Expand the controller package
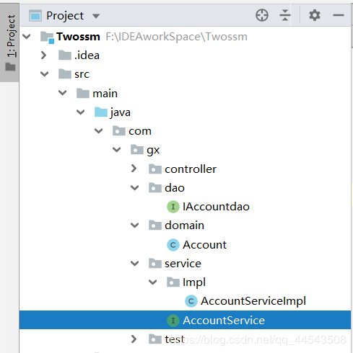 tap(134, 169)
